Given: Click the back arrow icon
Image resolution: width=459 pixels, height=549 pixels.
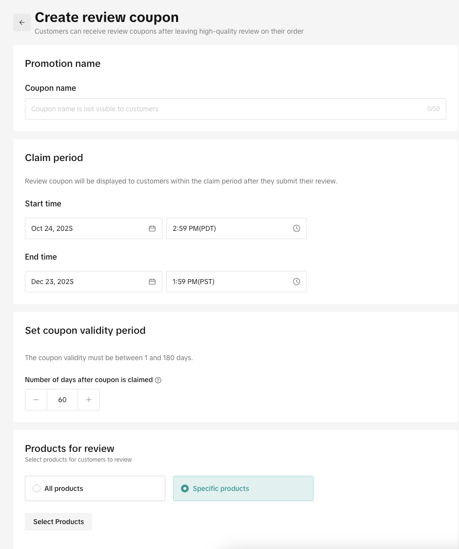Looking at the screenshot, I should tap(22, 22).
